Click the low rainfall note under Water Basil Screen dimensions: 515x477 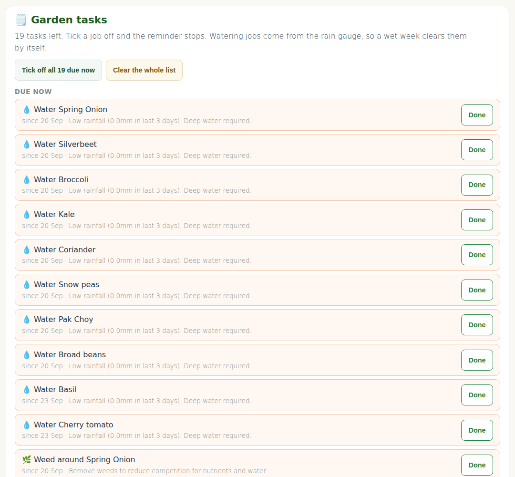click(160, 401)
